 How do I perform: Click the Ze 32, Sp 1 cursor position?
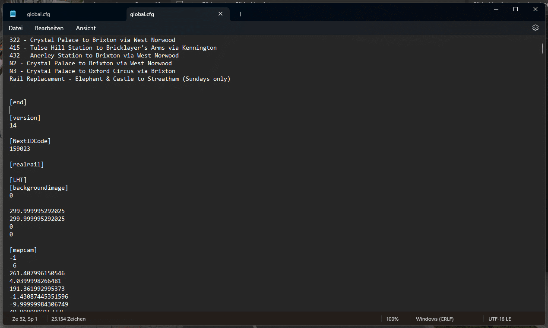coord(25,319)
